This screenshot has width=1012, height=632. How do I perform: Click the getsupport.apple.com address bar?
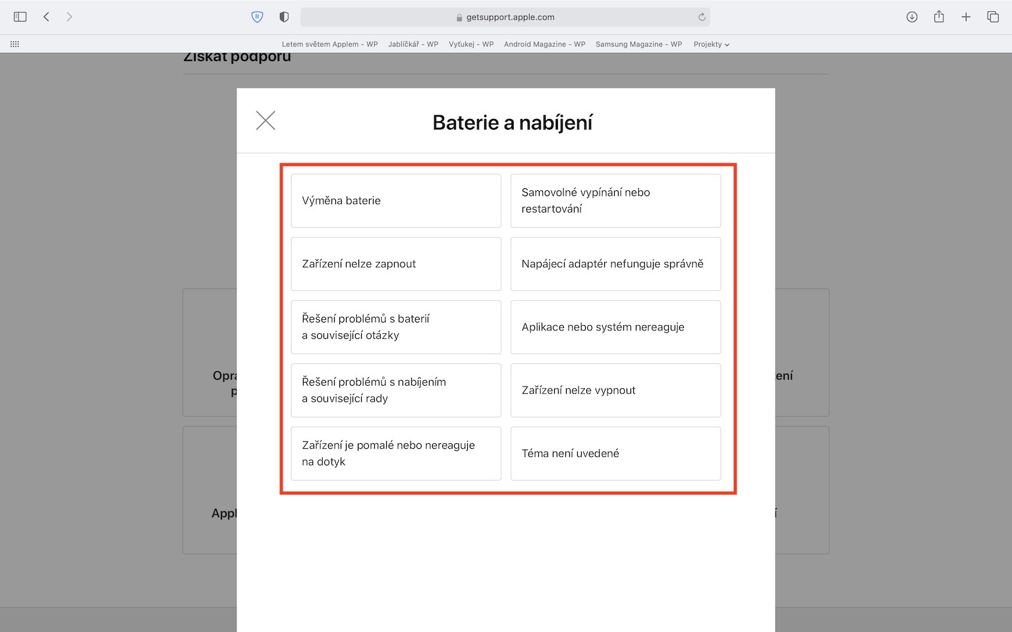[x=505, y=17]
